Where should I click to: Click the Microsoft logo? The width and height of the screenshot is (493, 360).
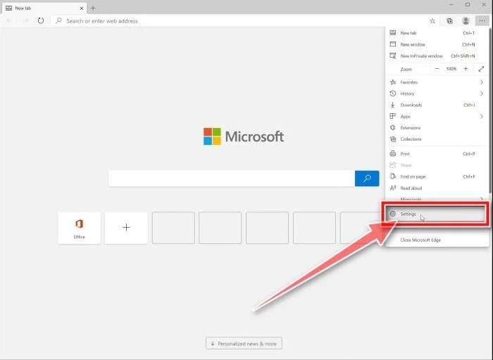coord(244,136)
